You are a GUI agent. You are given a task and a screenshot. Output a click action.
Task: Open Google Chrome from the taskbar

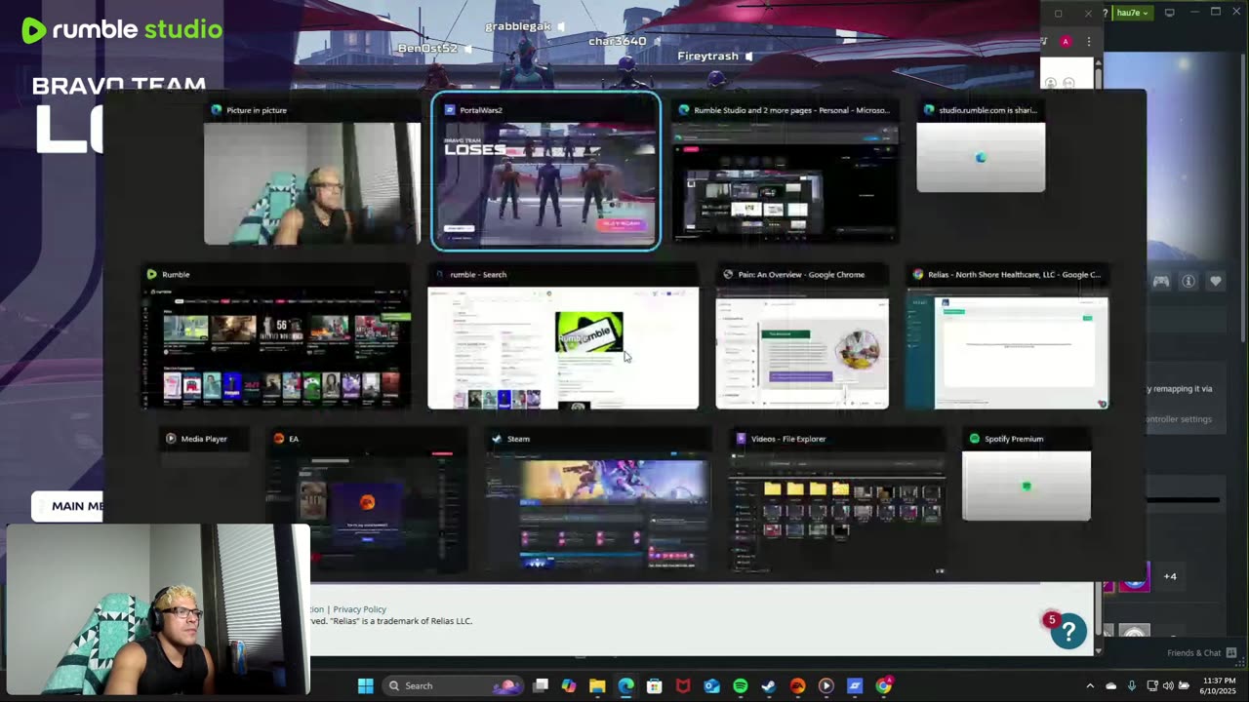coord(883,685)
